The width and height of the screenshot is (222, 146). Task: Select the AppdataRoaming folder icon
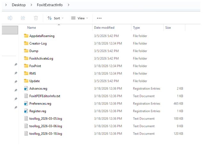[x=26, y=36]
